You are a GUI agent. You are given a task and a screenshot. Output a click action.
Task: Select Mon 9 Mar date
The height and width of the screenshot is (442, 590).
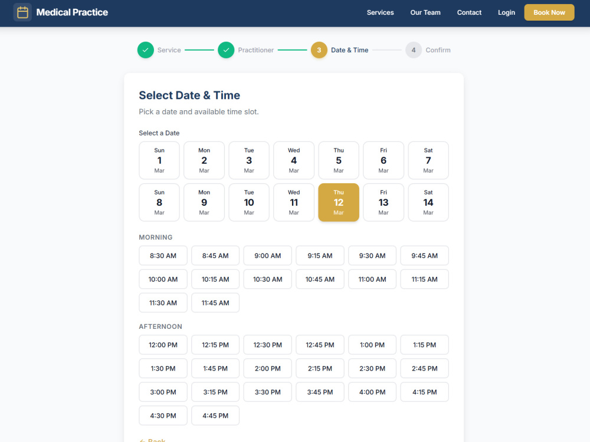pos(204,203)
